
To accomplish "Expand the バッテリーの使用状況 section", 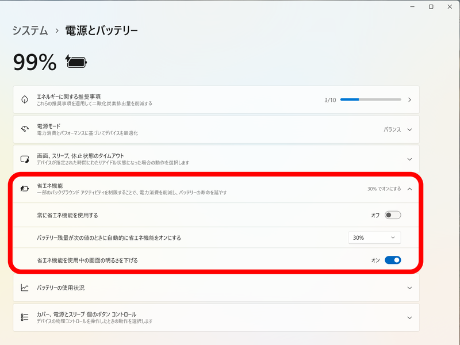I will point(409,287).
